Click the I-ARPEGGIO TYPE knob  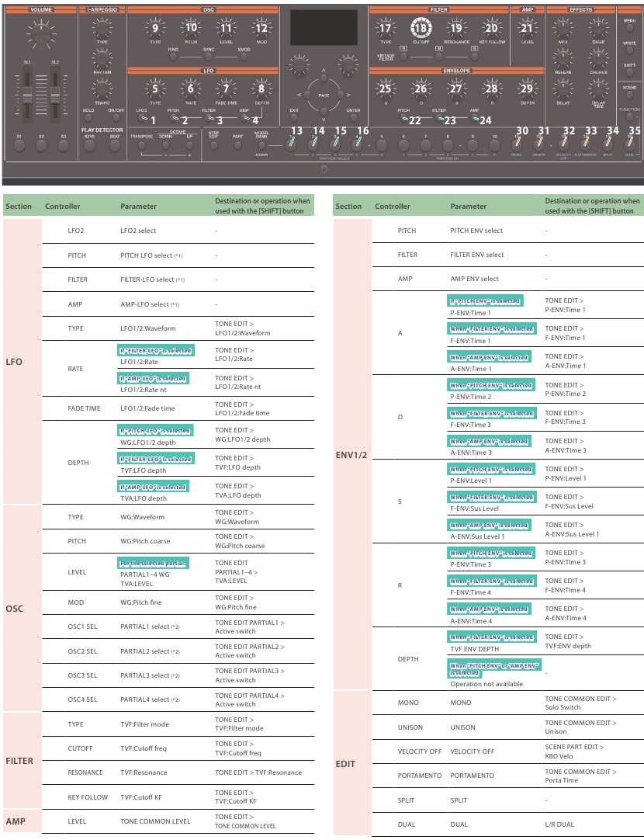tap(102, 28)
